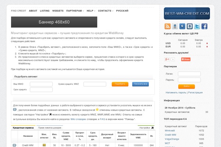
Task: Open the VolgaChange link
Action: [x=172, y=139]
